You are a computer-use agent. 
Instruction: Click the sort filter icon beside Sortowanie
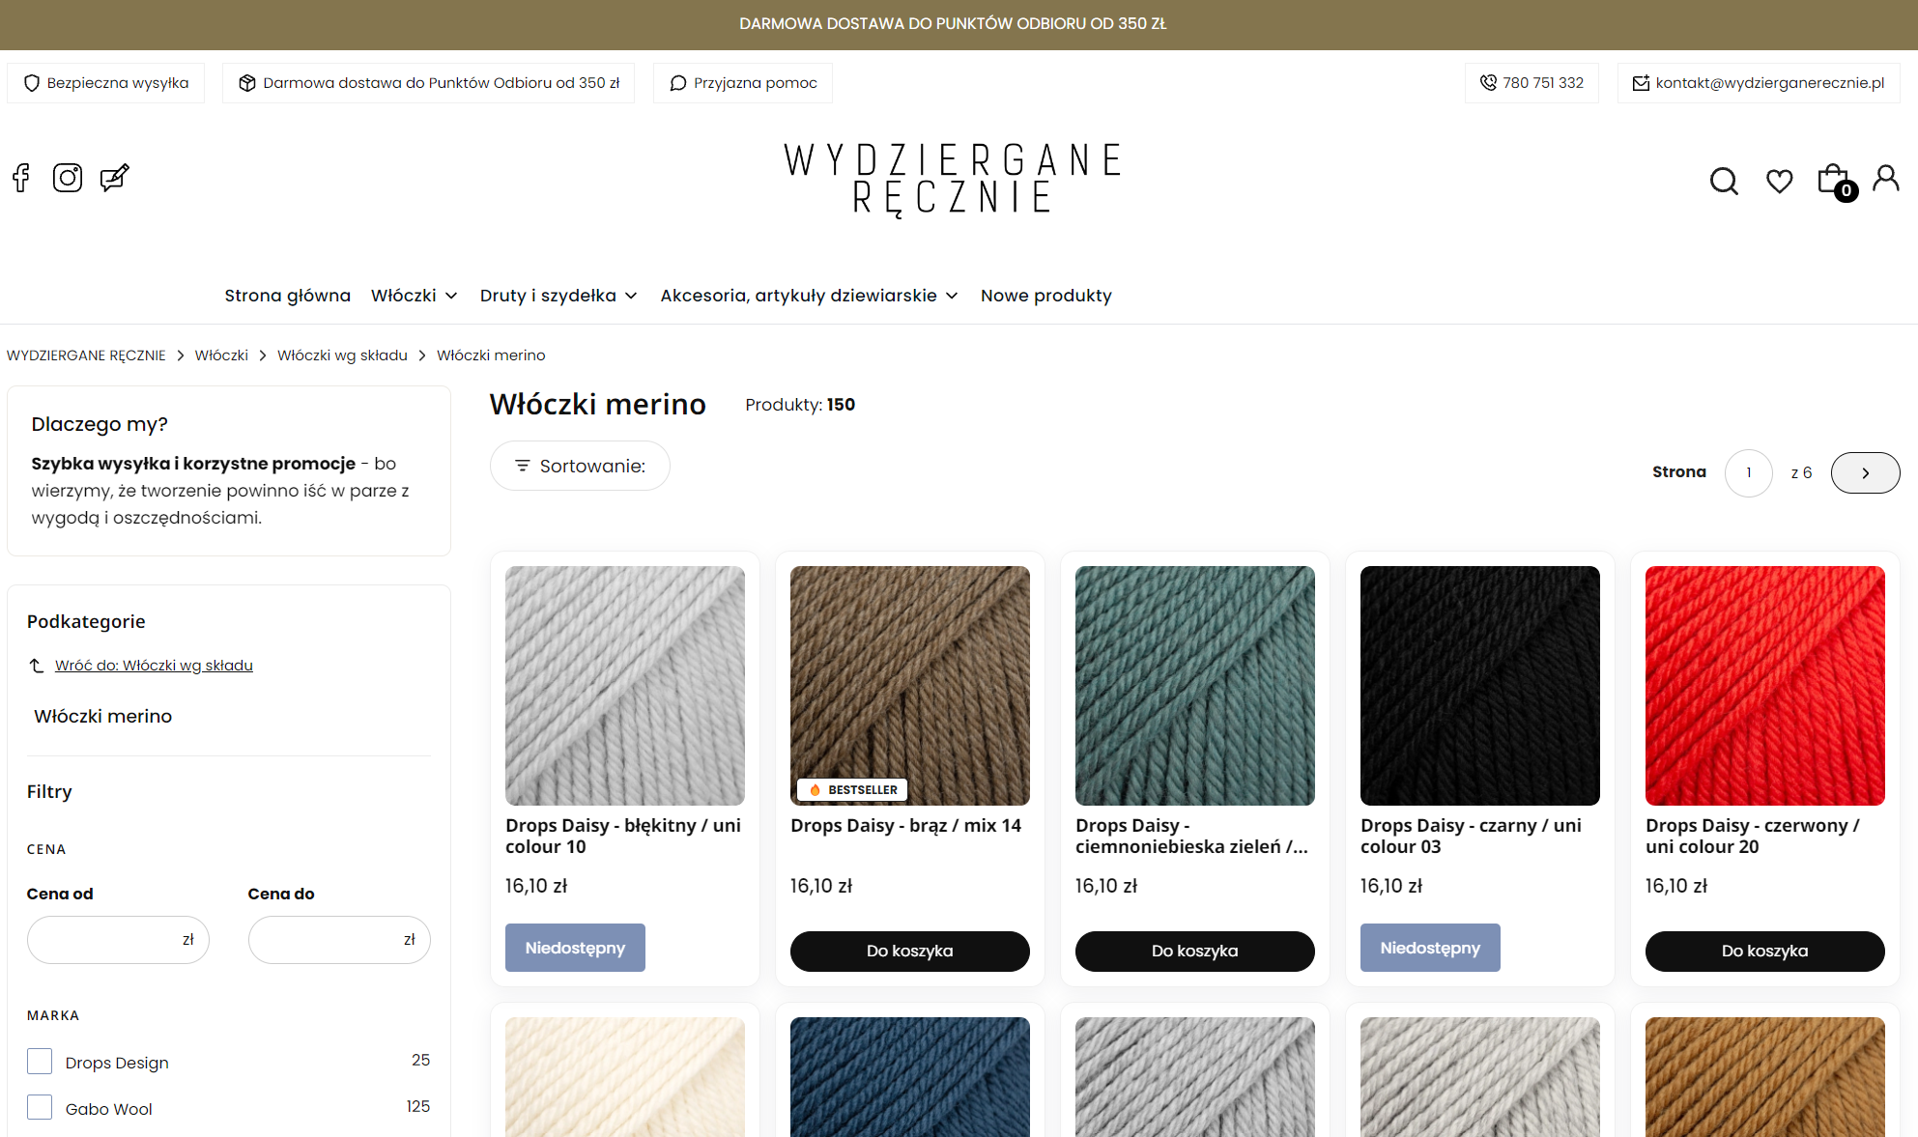click(x=523, y=466)
